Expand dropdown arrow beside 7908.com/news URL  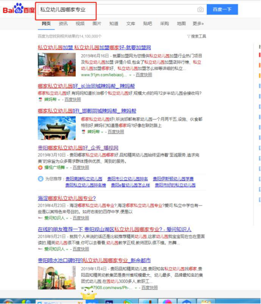(136, 288)
